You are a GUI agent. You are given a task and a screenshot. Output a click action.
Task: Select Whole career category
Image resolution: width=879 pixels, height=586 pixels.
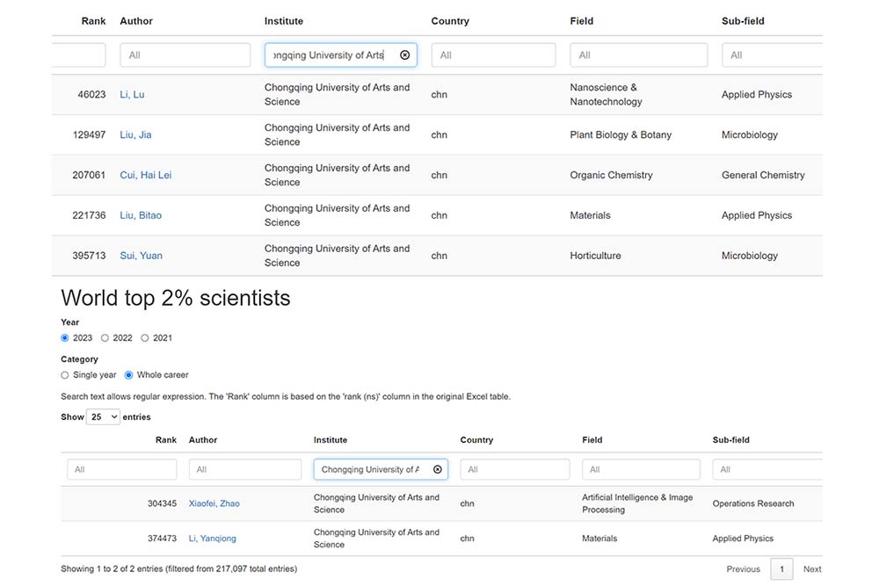click(129, 375)
